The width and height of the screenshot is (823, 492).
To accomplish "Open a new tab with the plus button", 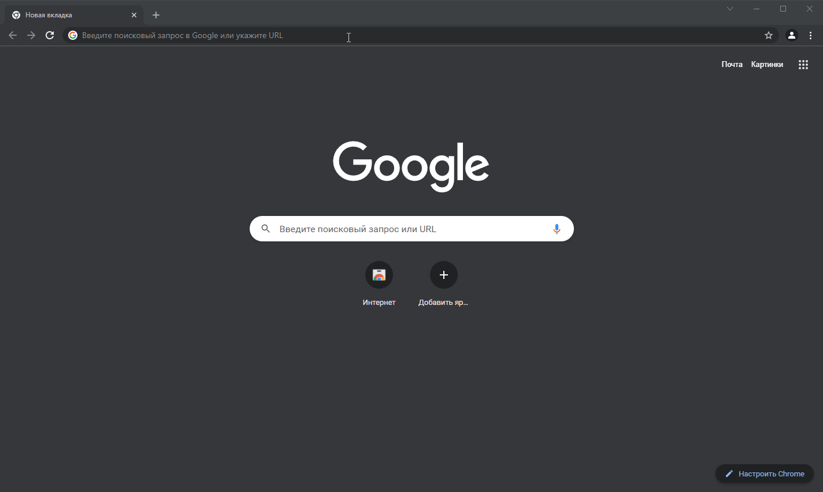I will click(156, 15).
